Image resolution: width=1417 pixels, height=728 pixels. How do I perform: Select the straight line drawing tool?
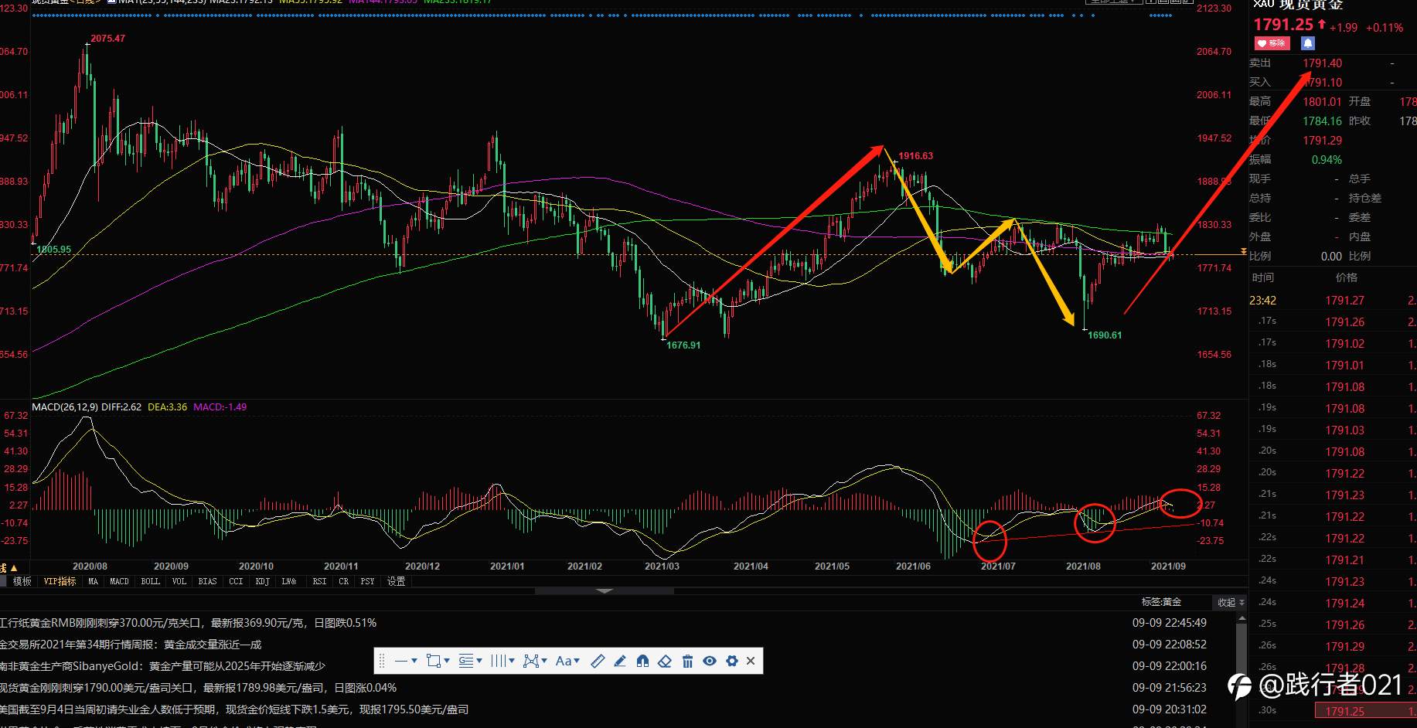[x=401, y=661]
